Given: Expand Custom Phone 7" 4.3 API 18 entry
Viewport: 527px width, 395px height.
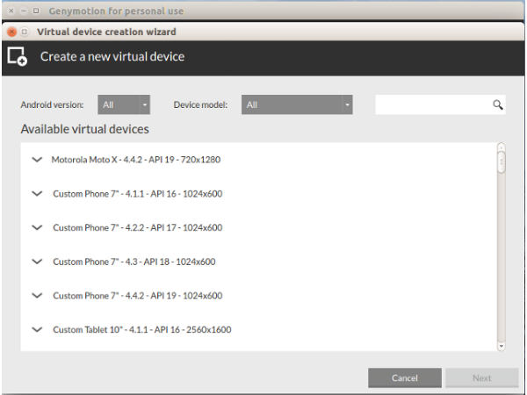Looking at the screenshot, I should (37, 262).
